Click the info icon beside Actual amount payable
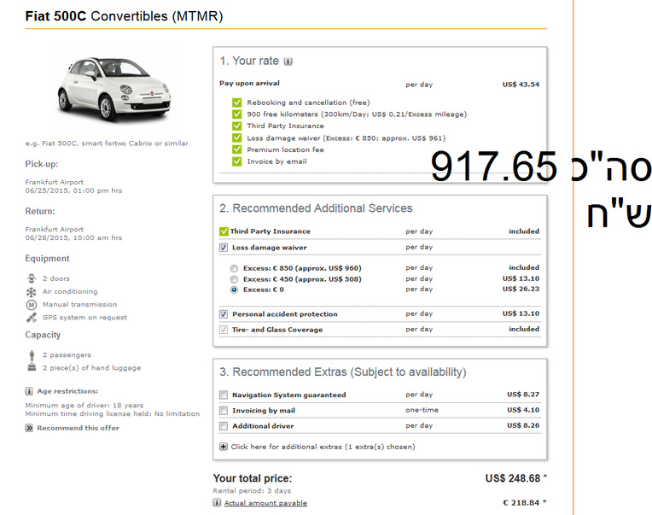 coord(217,502)
